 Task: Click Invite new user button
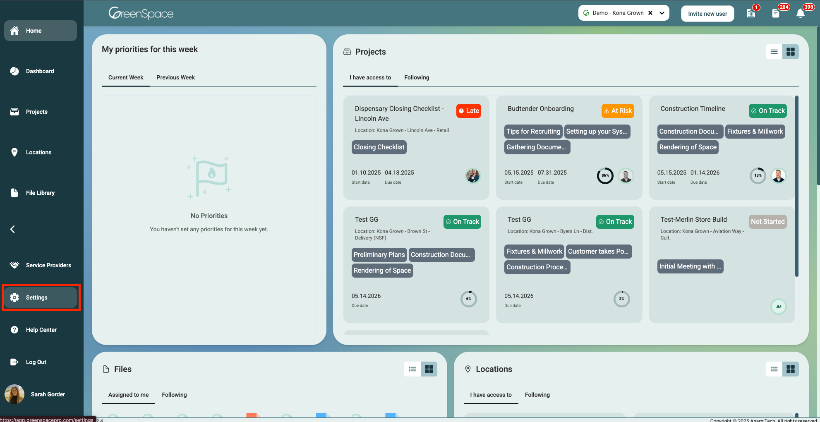tap(707, 14)
